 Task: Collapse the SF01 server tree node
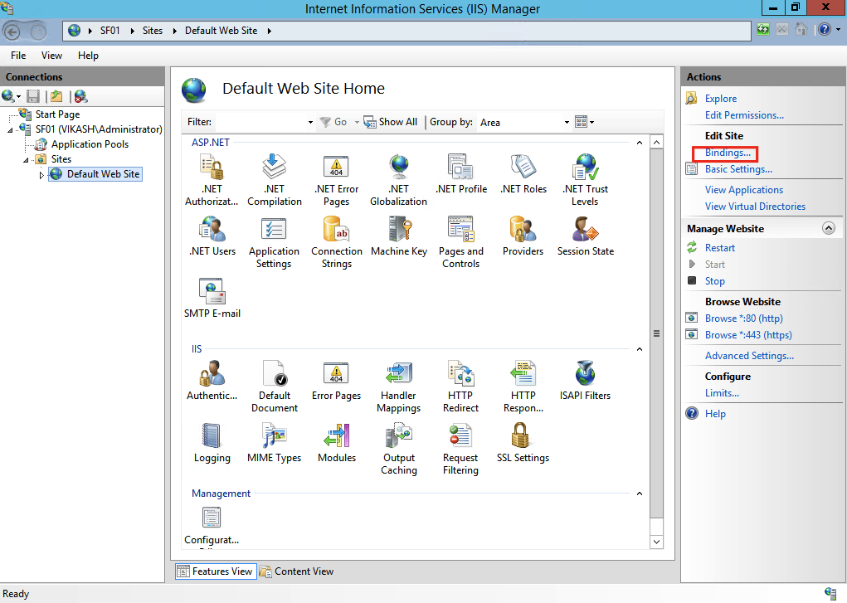(x=10, y=130)
